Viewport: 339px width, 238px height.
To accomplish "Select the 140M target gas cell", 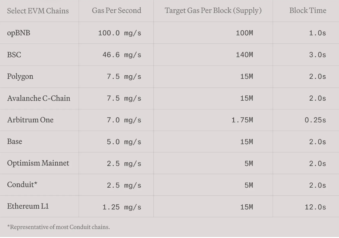I will click(244, 55).
